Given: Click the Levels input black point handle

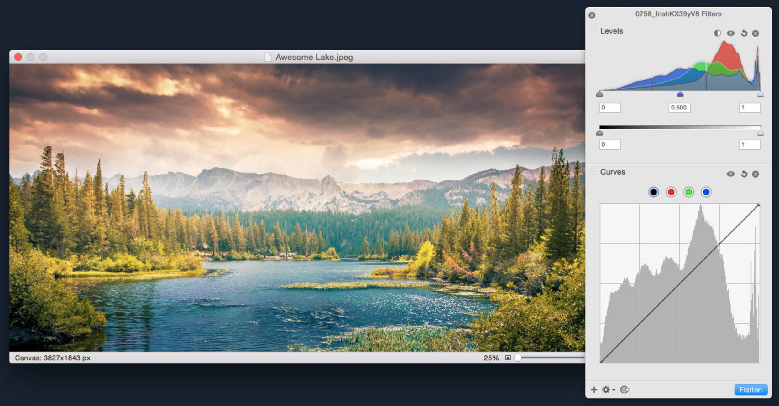Looking at the screenshot, I should pyautogui.click(x=599, y=94).
